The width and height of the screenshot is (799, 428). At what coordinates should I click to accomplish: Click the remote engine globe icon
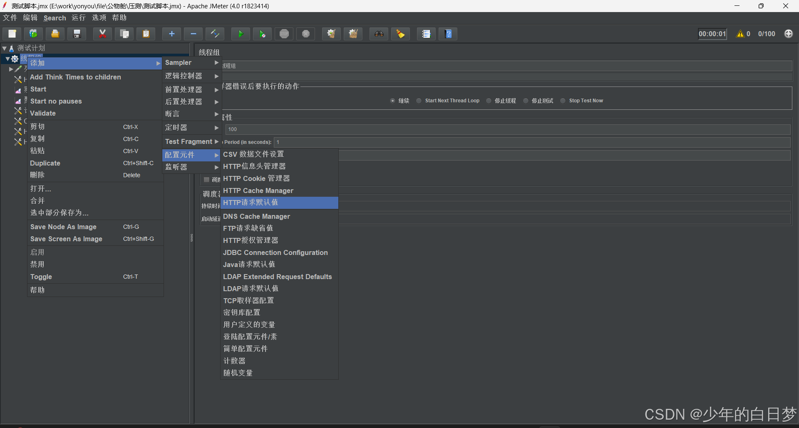pyautogui.click(x=788, y=34)
